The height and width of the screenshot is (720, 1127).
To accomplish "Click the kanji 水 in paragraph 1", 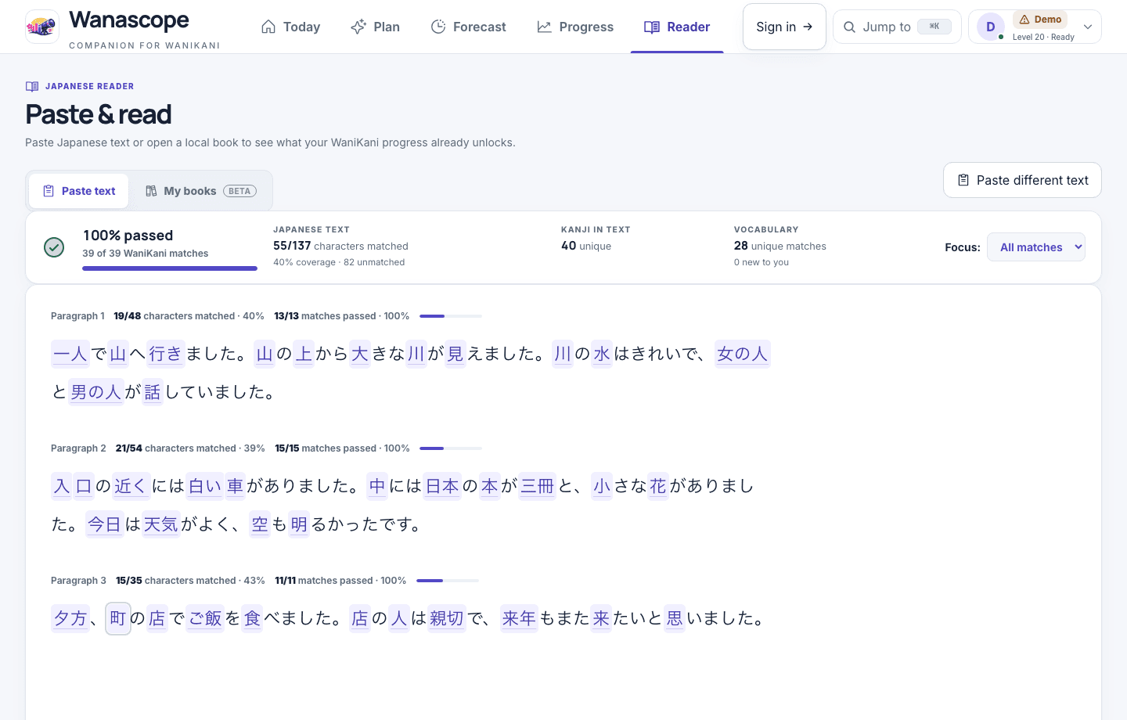I will [x=602, y=354].
